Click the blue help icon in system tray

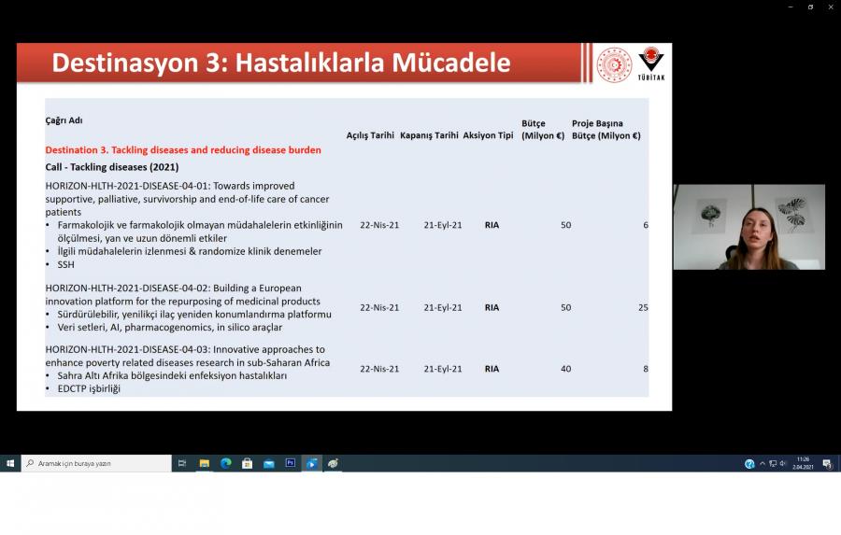click(x=749, y=464)
